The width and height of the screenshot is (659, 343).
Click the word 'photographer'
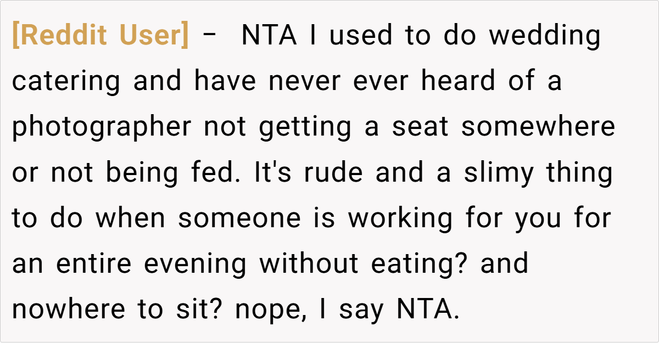coord(102,127)
